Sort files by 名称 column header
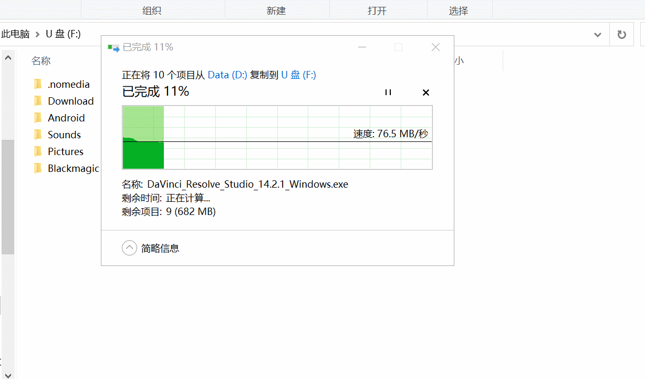 pyautogui.click(x=41, y=61)
